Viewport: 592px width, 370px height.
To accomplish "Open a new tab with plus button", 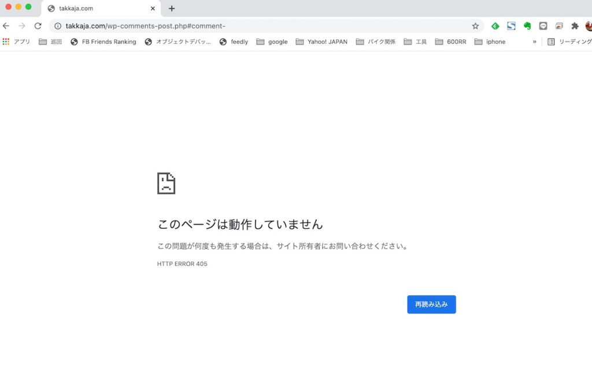I will 172,9.
